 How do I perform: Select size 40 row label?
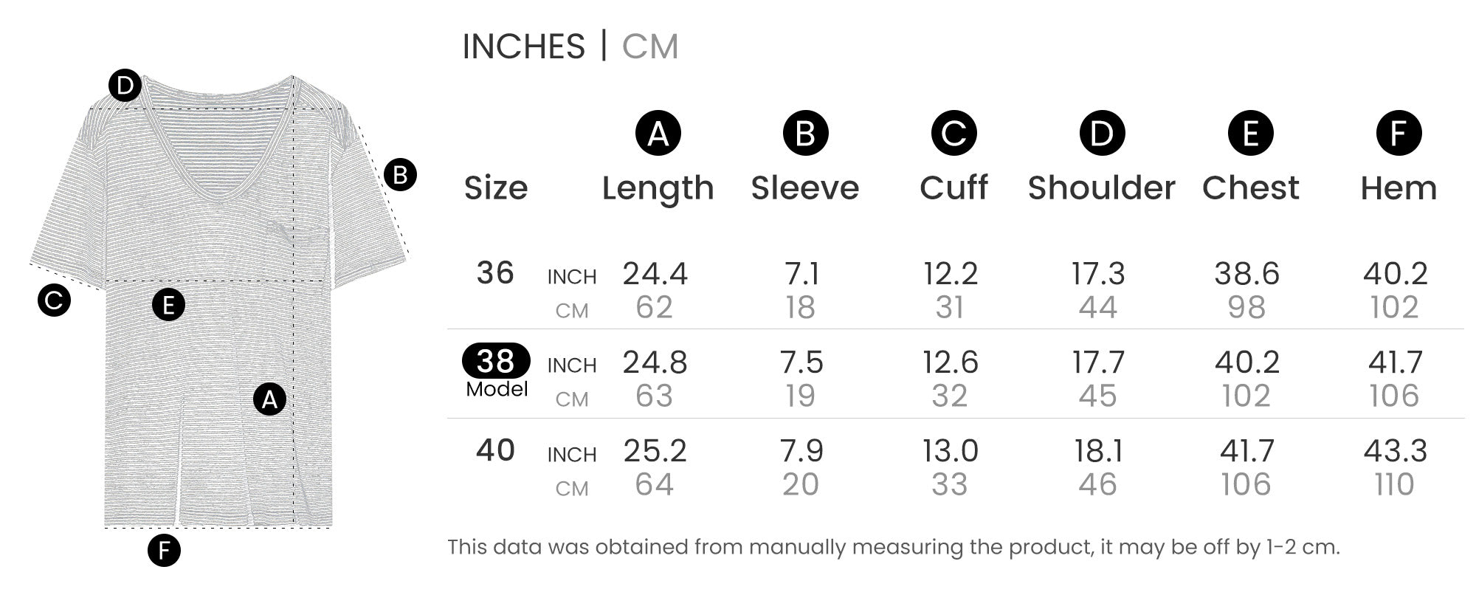tap(495, 450)
